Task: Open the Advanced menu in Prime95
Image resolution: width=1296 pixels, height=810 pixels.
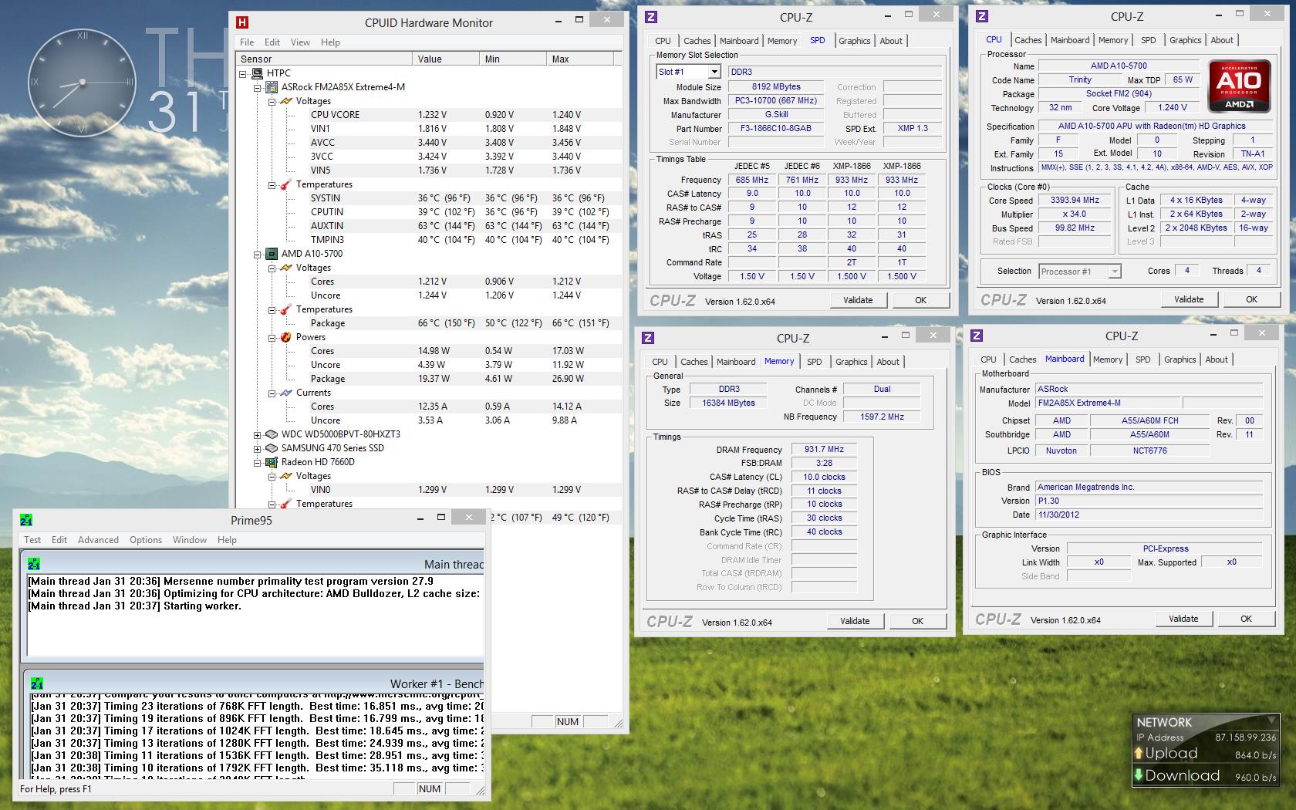Action: [x=98, y=540]
